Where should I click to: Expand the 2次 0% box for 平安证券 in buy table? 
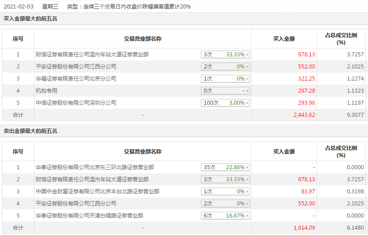(225, 67)
